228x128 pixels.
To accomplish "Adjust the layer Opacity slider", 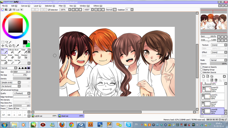I will (218, 63).
